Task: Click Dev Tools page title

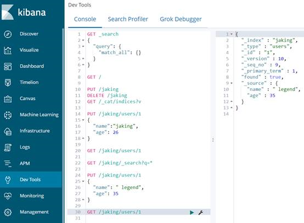Action: (80, 5)
